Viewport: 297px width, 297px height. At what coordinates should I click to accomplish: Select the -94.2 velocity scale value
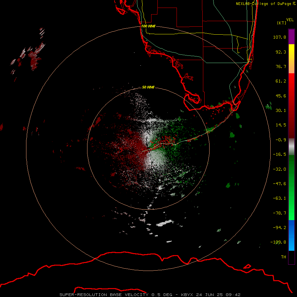click(x=280, y=228)
